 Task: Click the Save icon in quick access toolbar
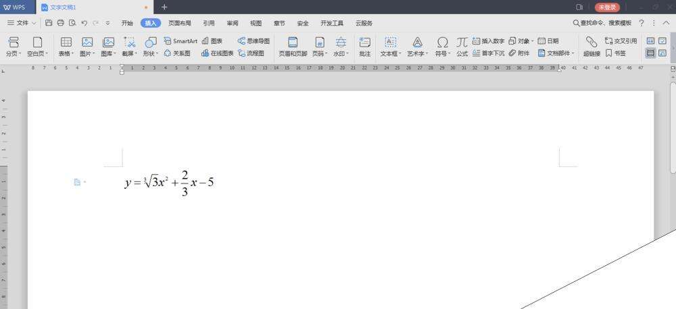49,23
